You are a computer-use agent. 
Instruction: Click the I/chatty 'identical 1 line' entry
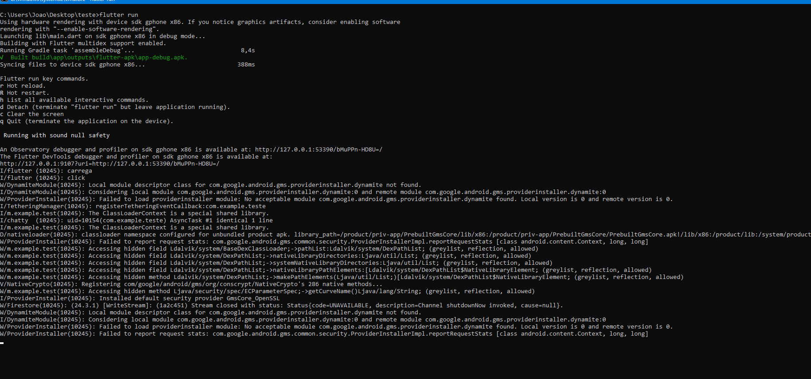coord(136,220)
